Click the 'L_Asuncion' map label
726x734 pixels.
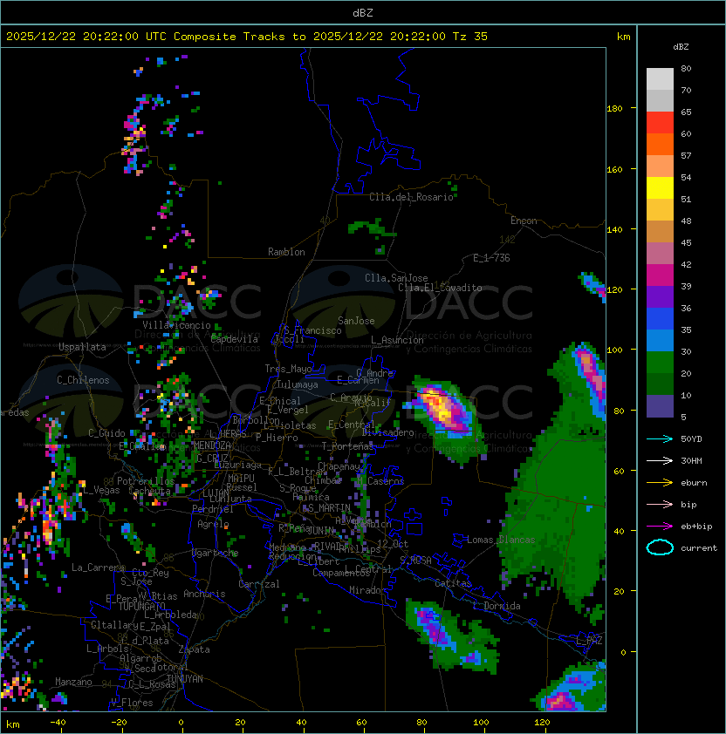397,340
